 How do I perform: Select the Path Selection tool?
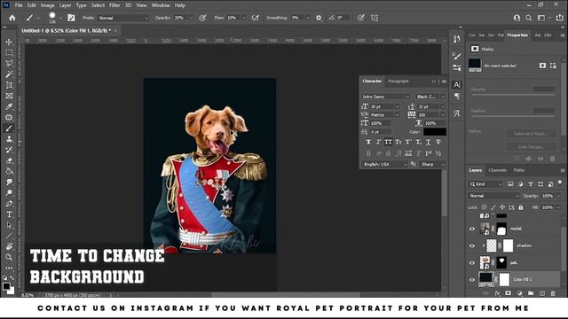pos(9,225)
